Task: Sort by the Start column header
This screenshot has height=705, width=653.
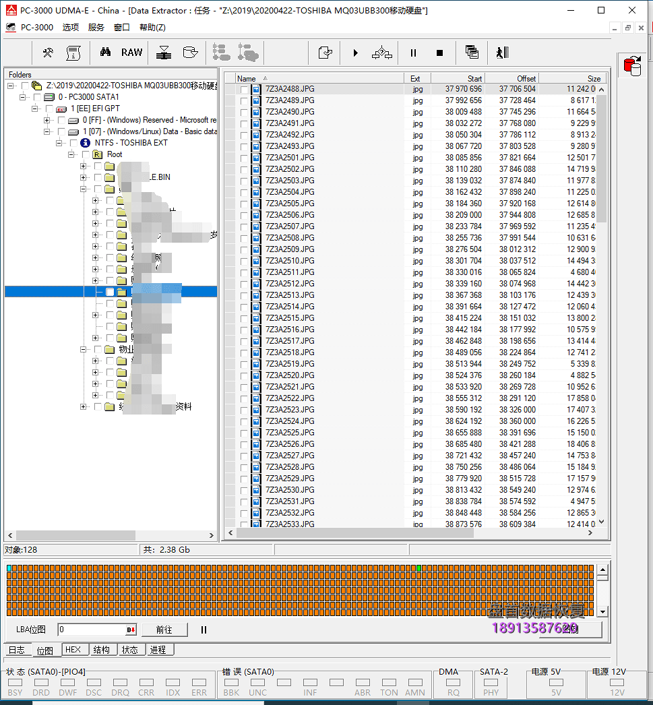Action: point(458,78)
